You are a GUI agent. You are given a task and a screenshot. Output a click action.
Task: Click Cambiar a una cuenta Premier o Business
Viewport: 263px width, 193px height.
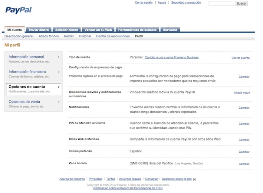pyautogui.click(x=171, y=57)
